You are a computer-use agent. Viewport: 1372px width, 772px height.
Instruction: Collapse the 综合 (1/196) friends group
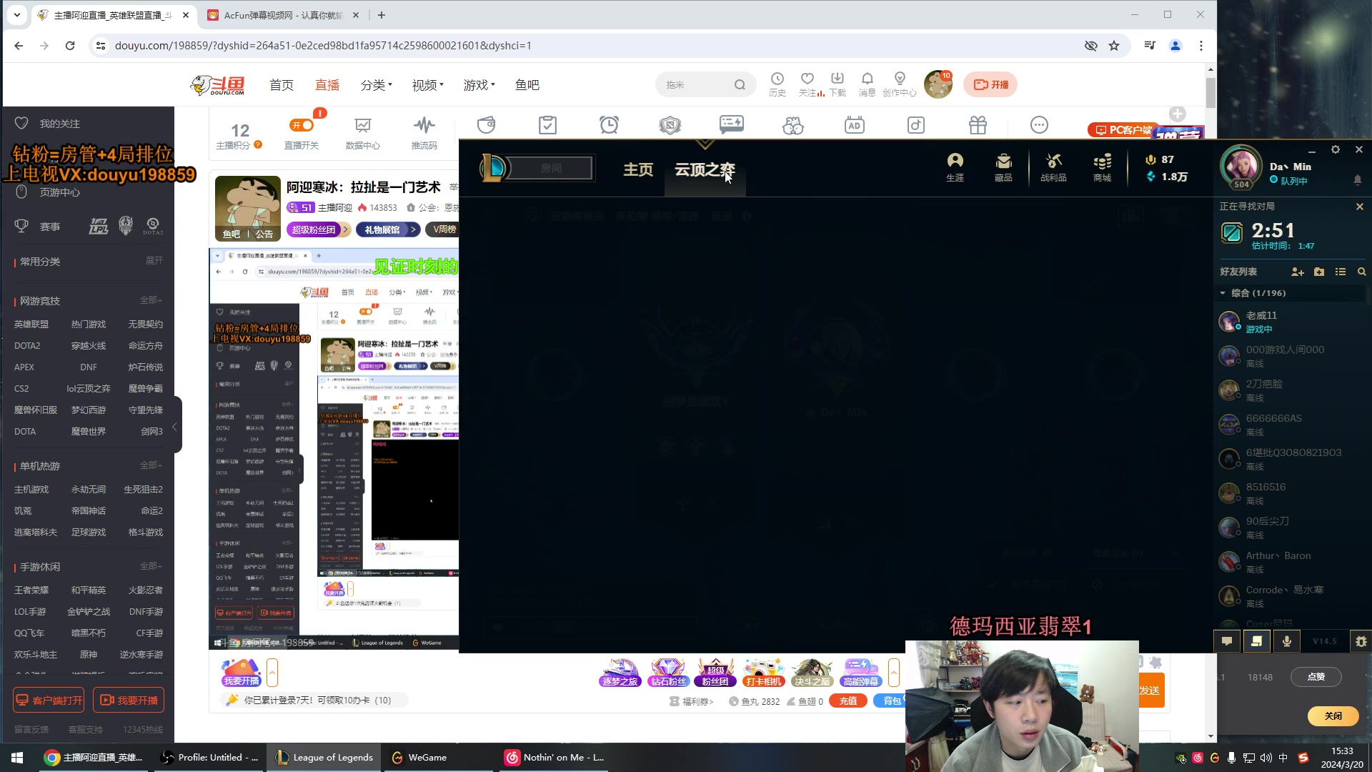click(1223, 293)
